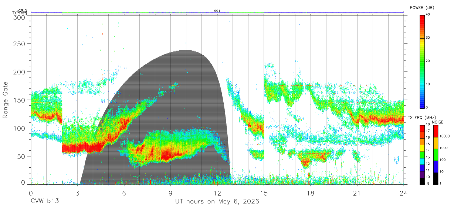Click the "0" range gate tick label
This screenshot has width=454, height=209.
(x=23, y=182)
